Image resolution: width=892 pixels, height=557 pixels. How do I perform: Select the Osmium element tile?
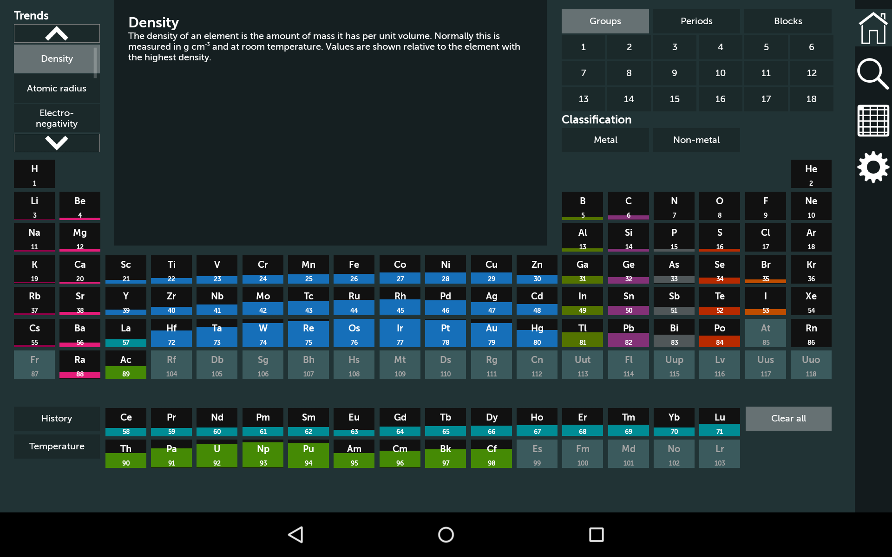pyautogui.click(x=354, y=333)
